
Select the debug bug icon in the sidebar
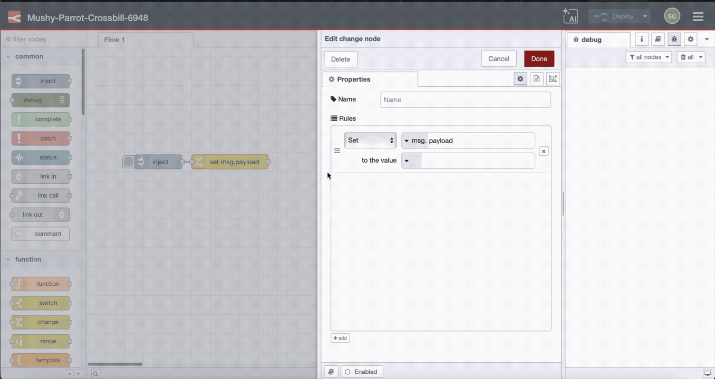[674, 39]
